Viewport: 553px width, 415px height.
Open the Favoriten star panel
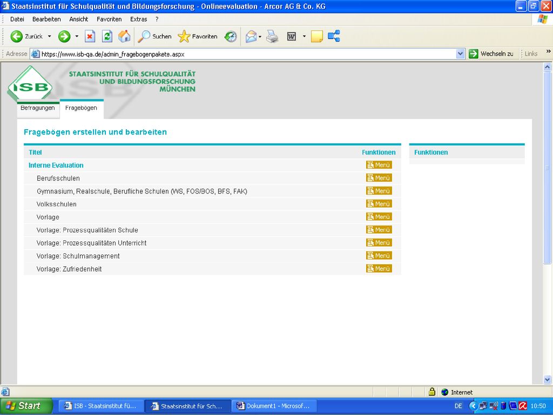198,36
